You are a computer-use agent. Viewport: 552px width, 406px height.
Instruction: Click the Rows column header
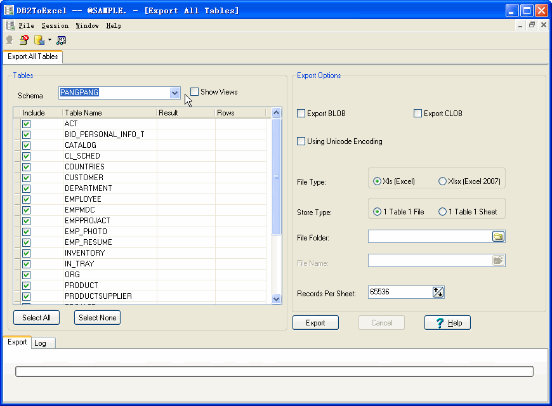[240, 113]
